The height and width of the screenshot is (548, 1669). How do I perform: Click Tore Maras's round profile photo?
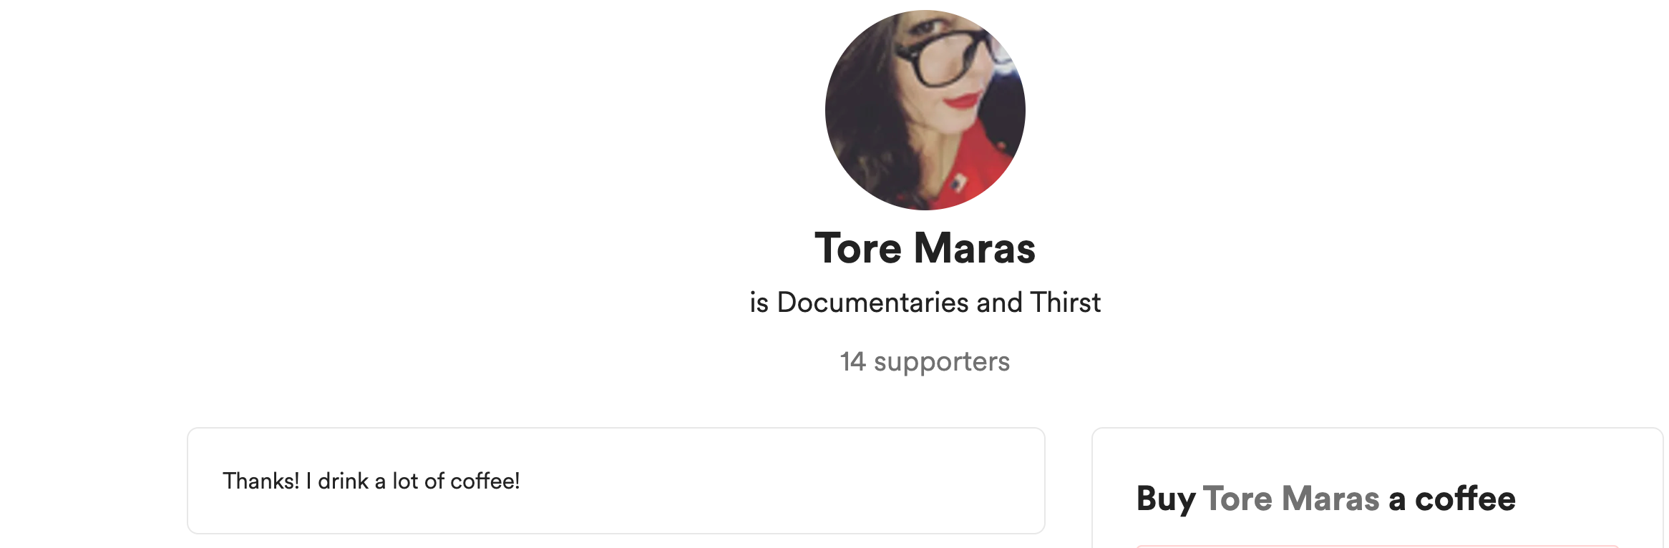[x=925, y=110]
